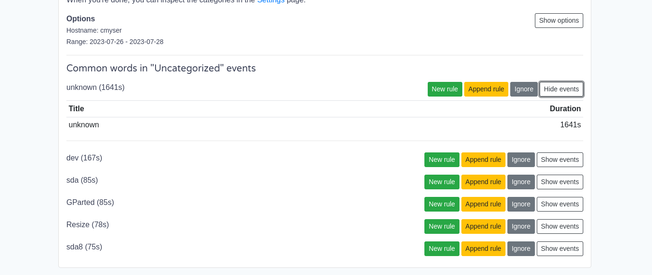
Task: Show events for sda
Action: click(560, 182)
